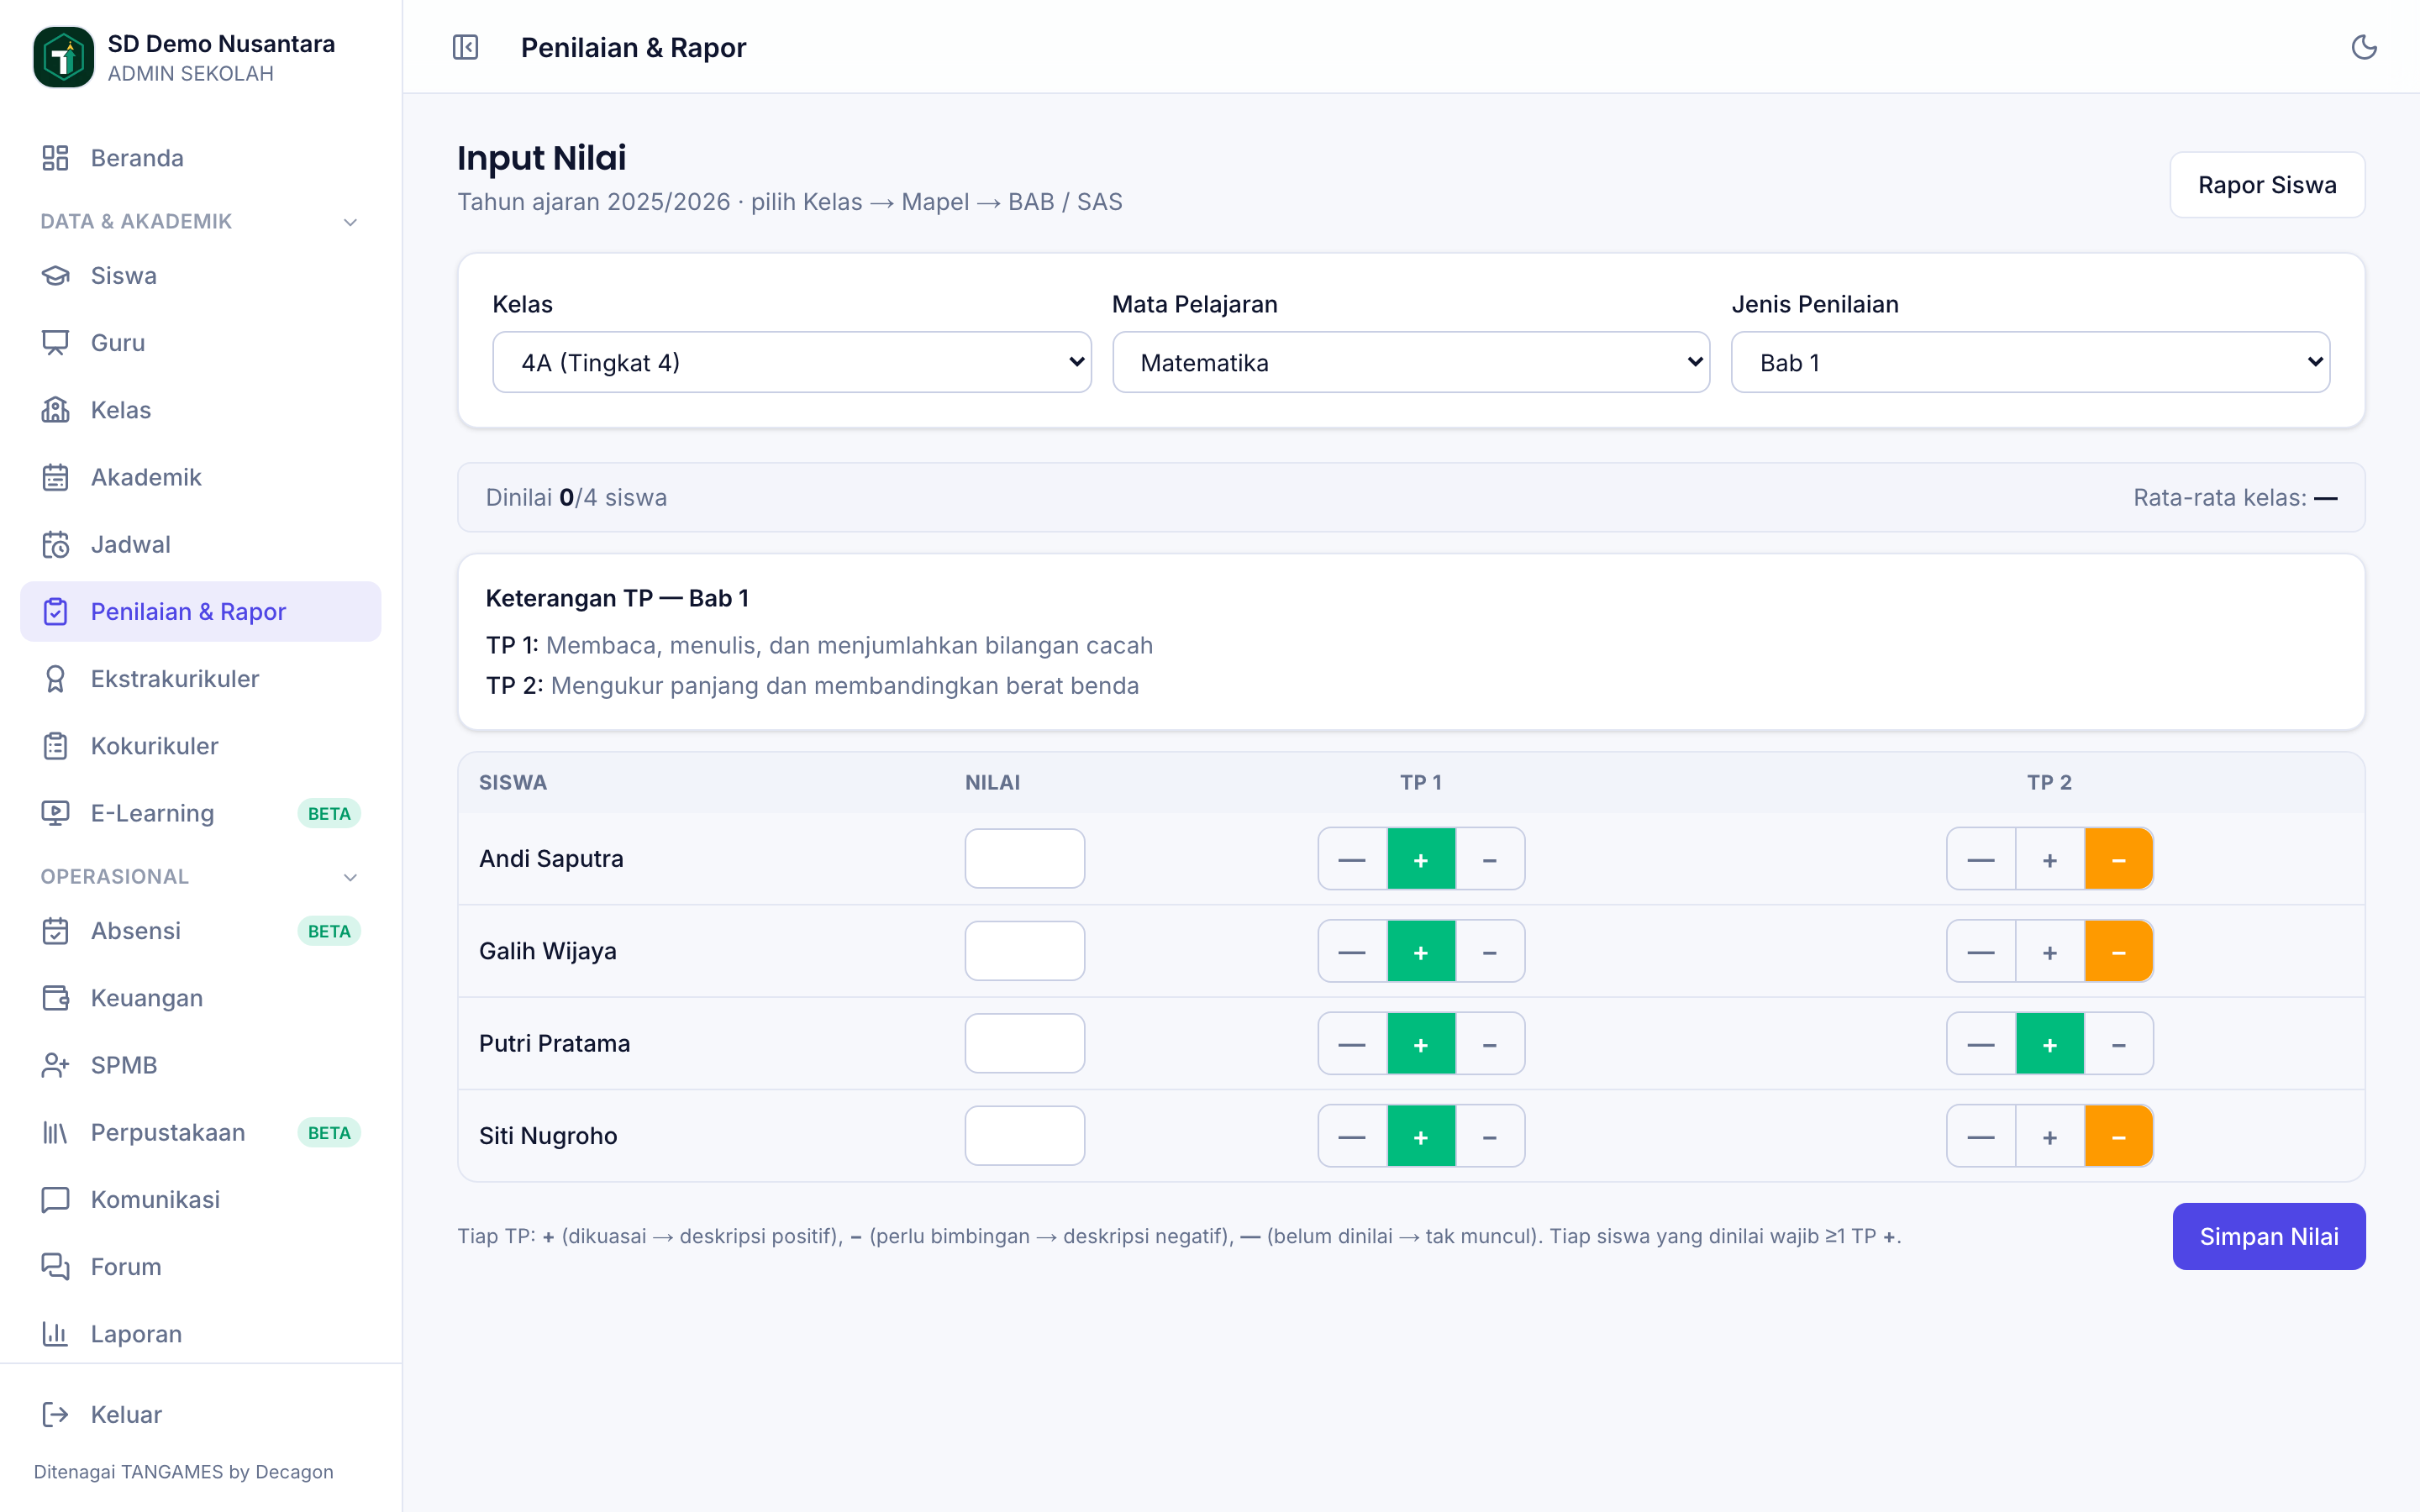
Task: Click the Absensi calendar check icon
Action: [x=55, y=931]
